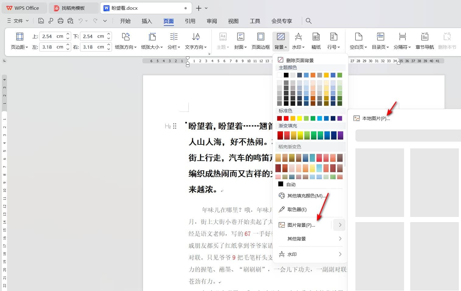Open the 页面边框 page border tool
This screenshot has width=461, height=291.
(x=260, y=41)
